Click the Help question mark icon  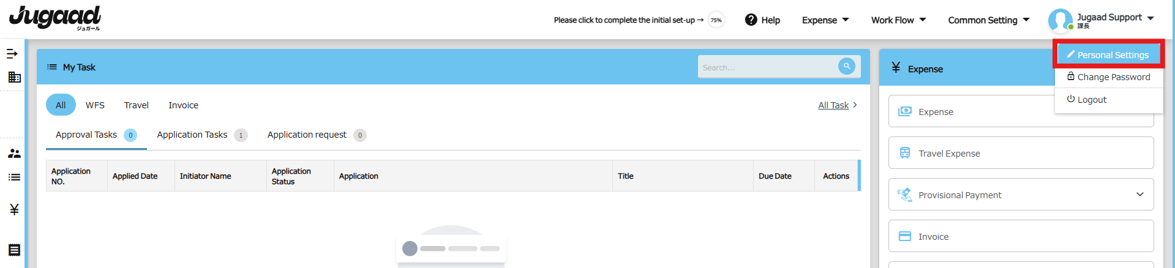tap(751, 20)
